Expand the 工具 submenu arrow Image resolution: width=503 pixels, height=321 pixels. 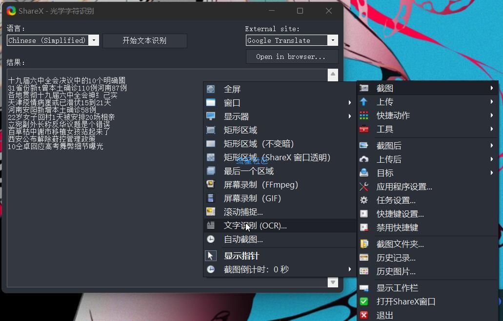click(491, 129)
